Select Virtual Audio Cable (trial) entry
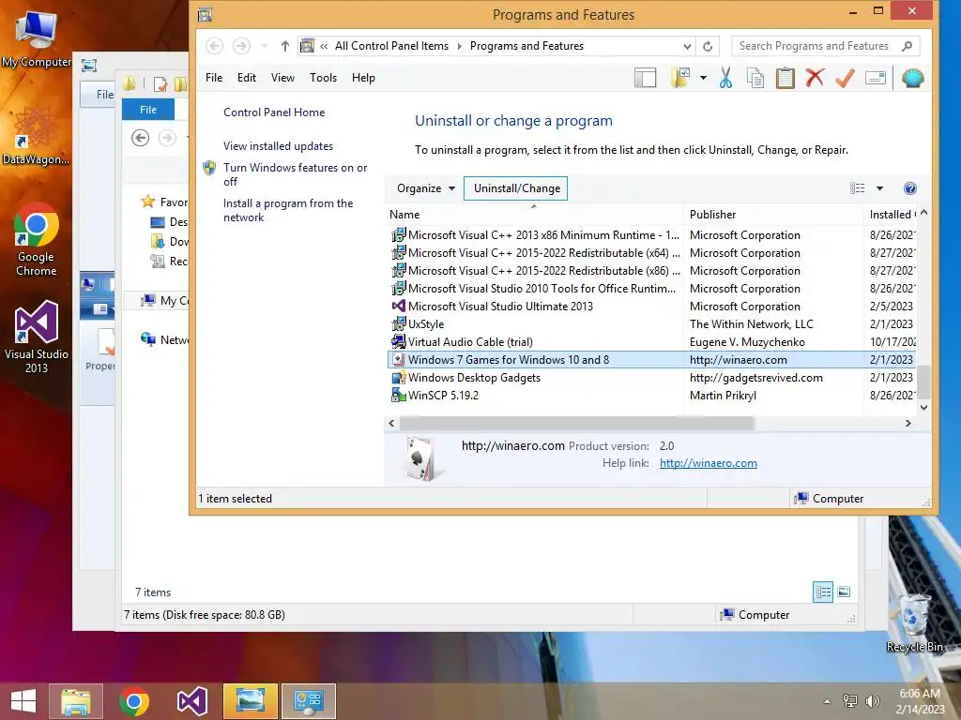The height and width of the screenshot is (720, 961). point(651,342)
